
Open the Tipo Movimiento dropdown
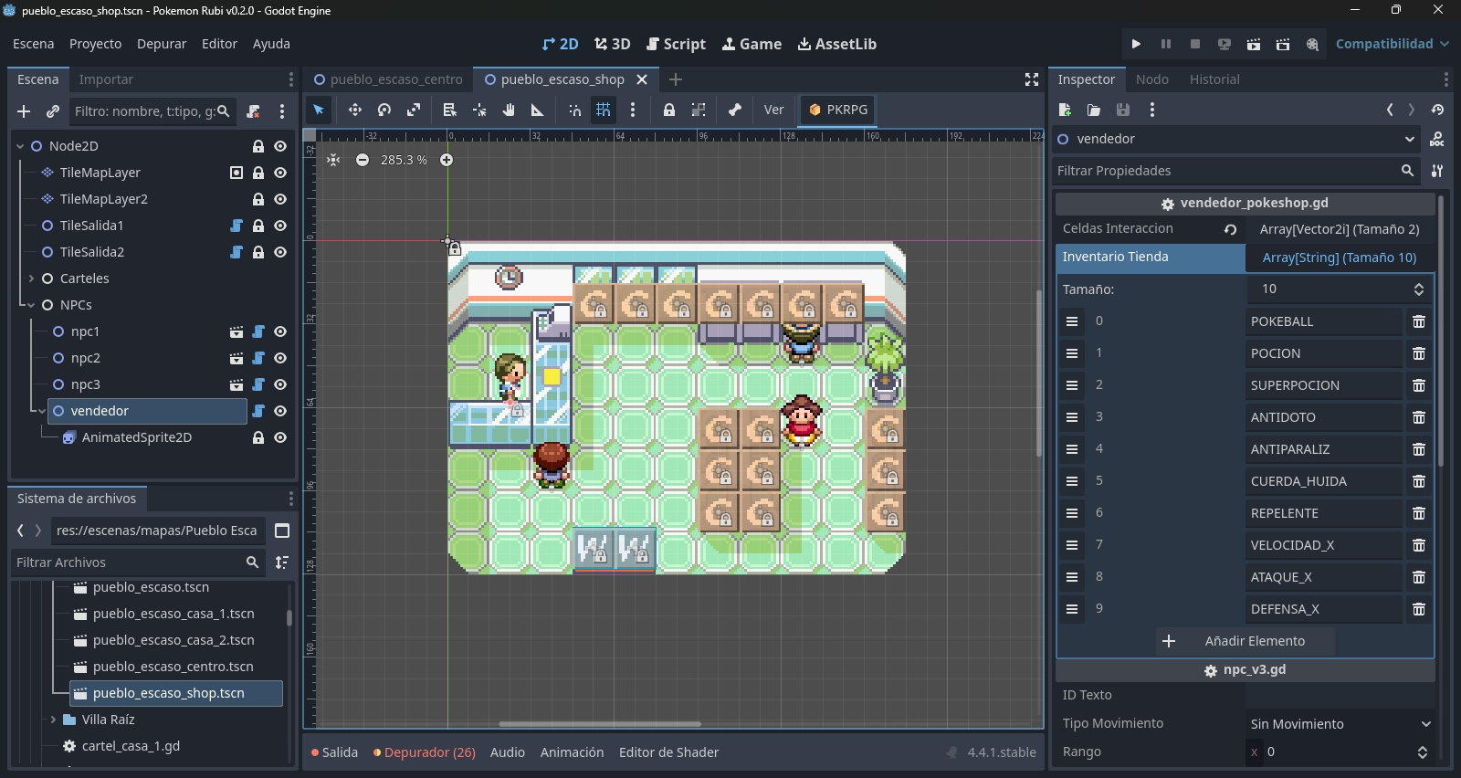1339,724
